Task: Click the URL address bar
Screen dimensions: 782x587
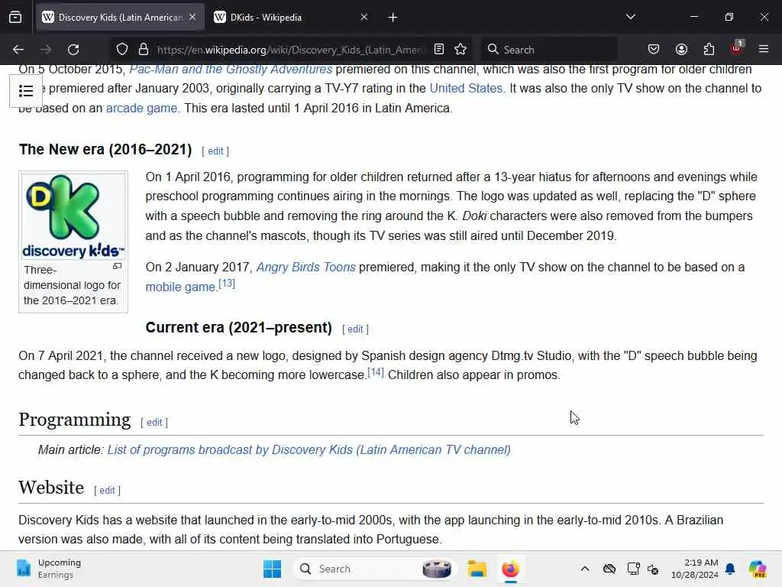Action: click(292, 50)
